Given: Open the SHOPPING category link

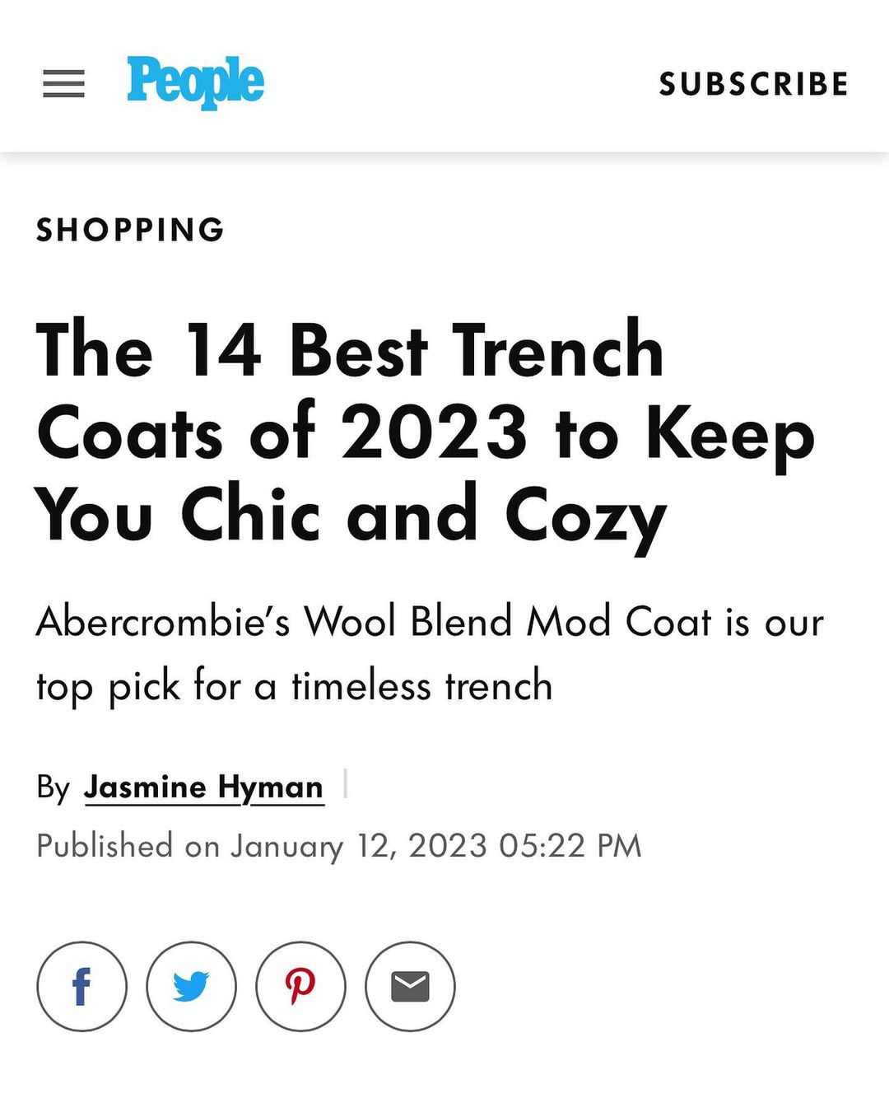Looking at the screenshot, I should [x=130, y=230].
